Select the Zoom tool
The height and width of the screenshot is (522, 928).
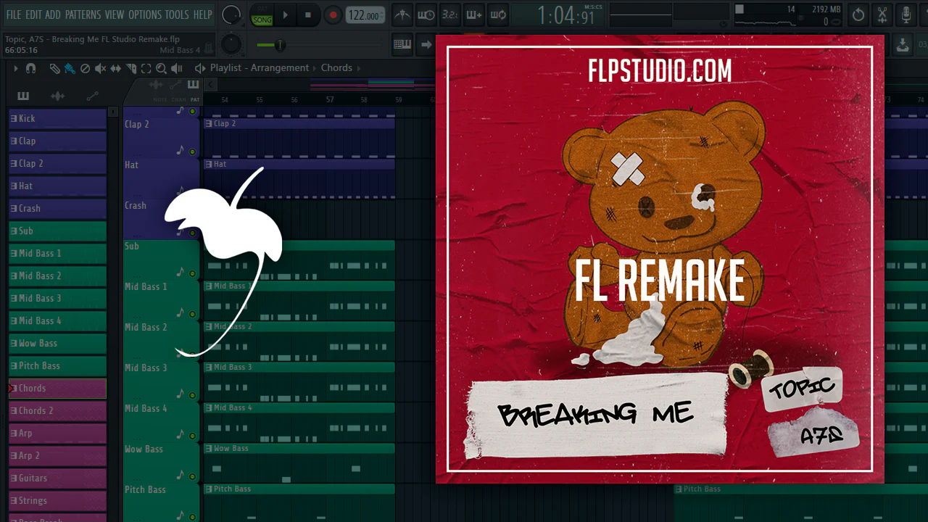point(161,69)
